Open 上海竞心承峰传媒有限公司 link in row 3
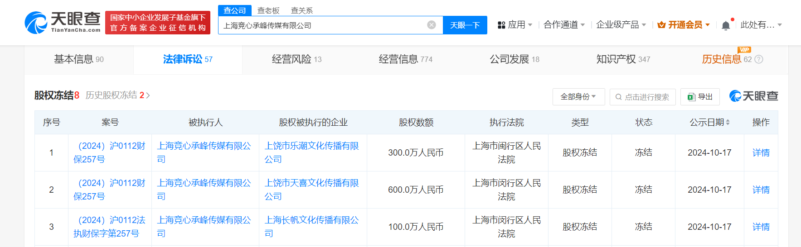Screen dimensions: 801x247 (204, 227)
